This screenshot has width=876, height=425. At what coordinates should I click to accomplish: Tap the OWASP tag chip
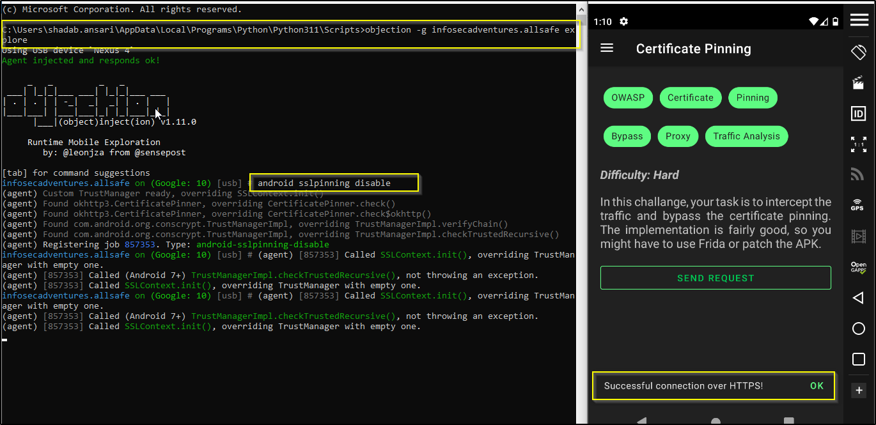[627, 98]
